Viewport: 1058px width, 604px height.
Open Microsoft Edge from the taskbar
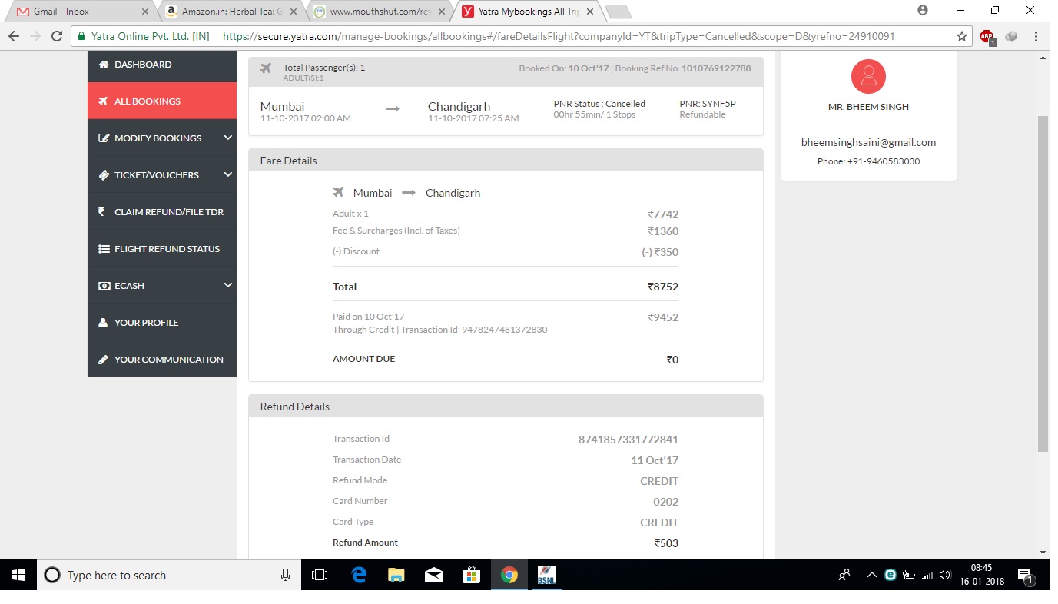(x=359, y=575)
